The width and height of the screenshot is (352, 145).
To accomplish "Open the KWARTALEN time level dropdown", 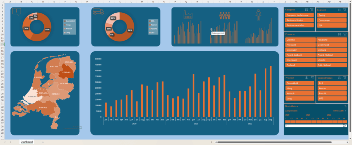I will point(339,111).
